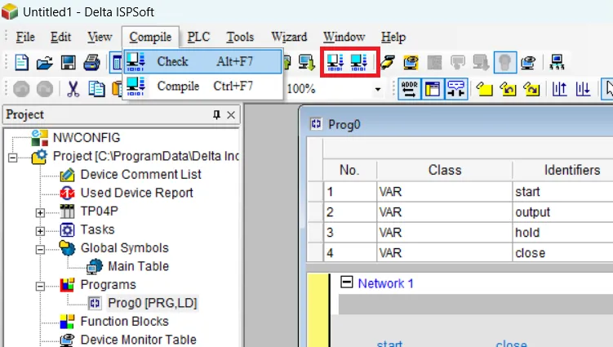Open the Edit menu
This screenshot has height=347, width=613.
[60, 38]
